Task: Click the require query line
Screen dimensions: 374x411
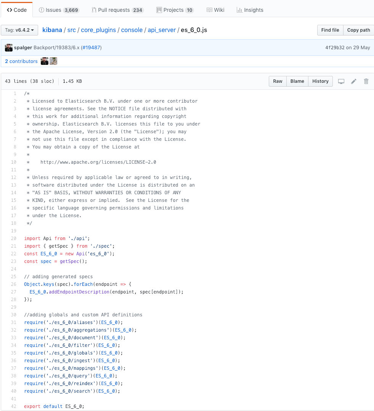Action: (71, 376)
